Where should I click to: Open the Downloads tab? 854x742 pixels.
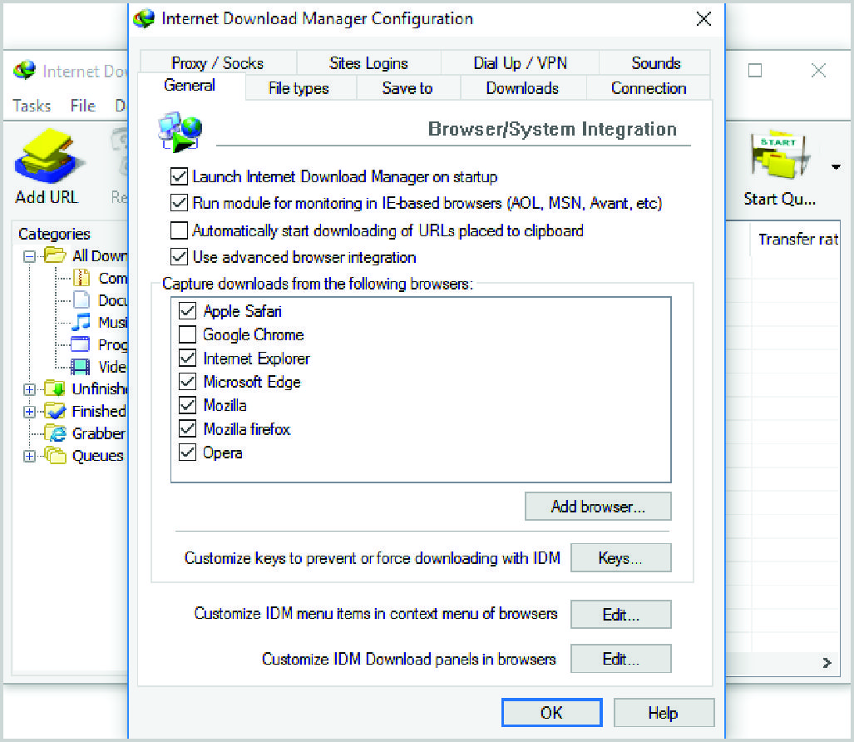pos(522,87)
